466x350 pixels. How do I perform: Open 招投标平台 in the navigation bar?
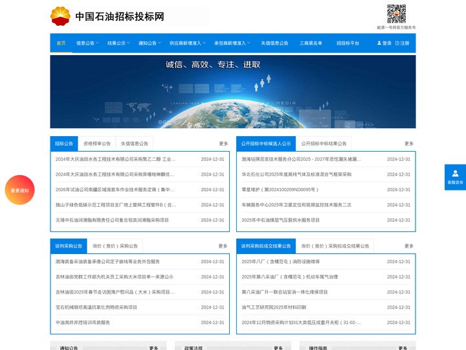(348, 43)
